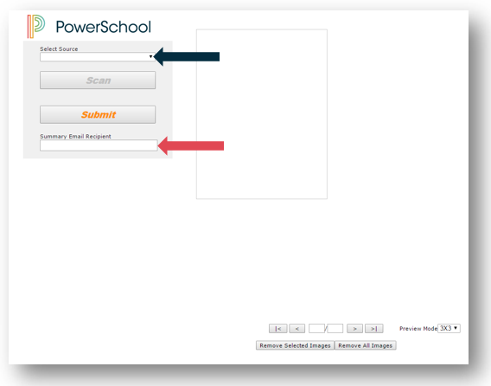Click the red arrow annotation
This screenshot has height=386, width=491.
(x=191, y=145)
